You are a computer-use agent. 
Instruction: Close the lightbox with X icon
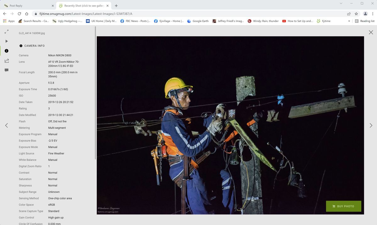(371, 32)
